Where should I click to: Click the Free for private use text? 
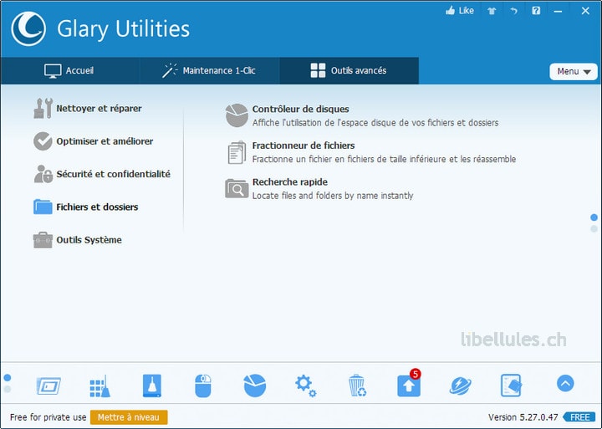tap(48, 417)
